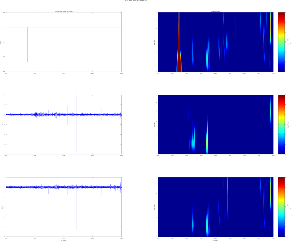The image size is (291, 241).
Task: Click the 'Freq (mHz)' label on X wavelet plot
Action: coord(155,42)
